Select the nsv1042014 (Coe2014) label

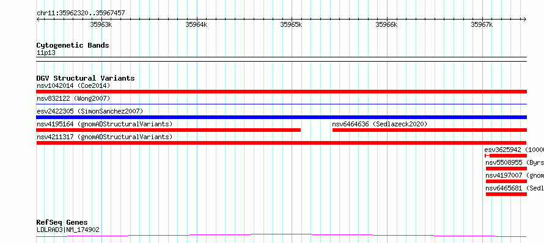point(73,85)
